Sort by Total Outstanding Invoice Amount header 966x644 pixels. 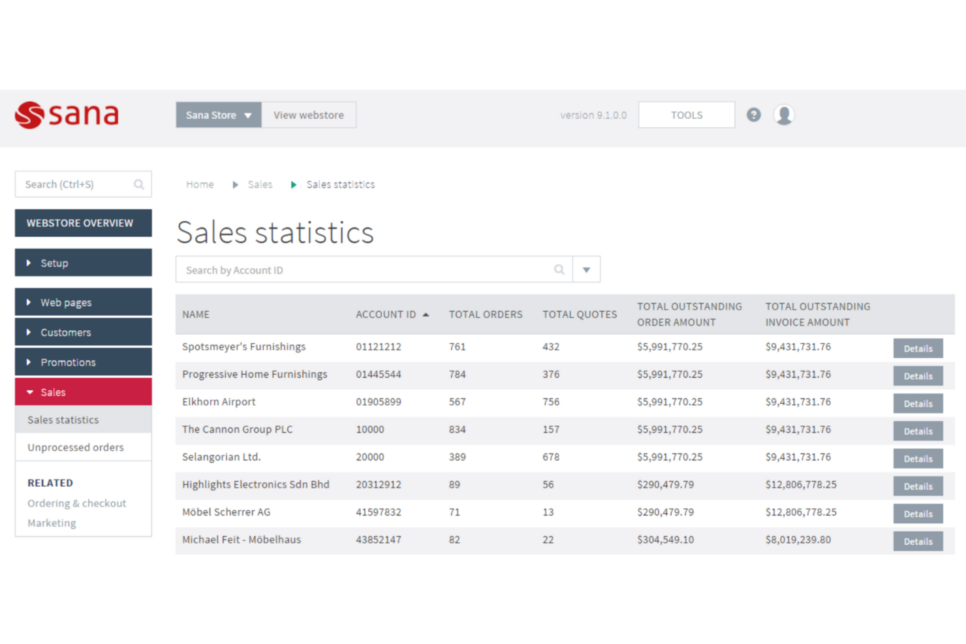[x=818, y=314]
